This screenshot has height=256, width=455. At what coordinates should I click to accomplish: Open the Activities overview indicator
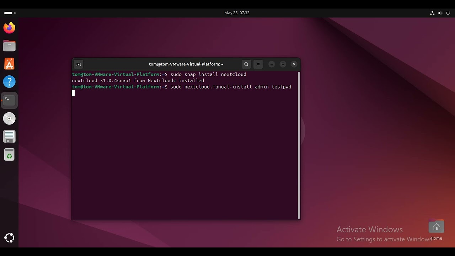(x=10, y=13)
